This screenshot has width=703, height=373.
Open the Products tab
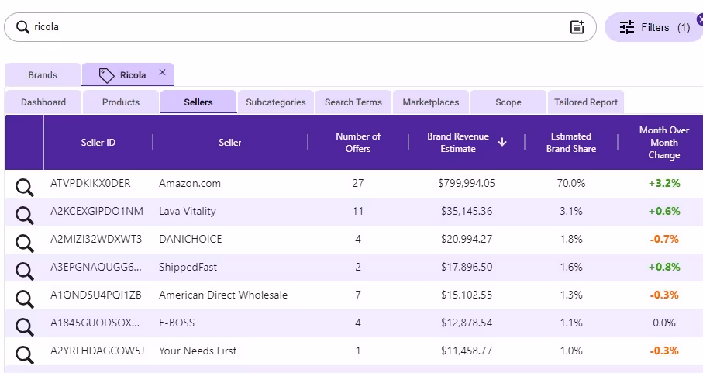point(121,102)
